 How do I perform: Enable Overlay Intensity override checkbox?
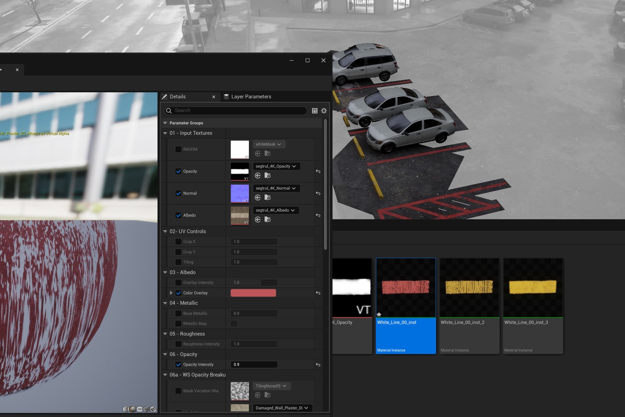pos(178,283)
